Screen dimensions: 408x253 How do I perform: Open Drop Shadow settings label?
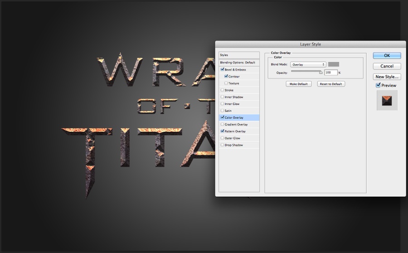coord(233,145)
